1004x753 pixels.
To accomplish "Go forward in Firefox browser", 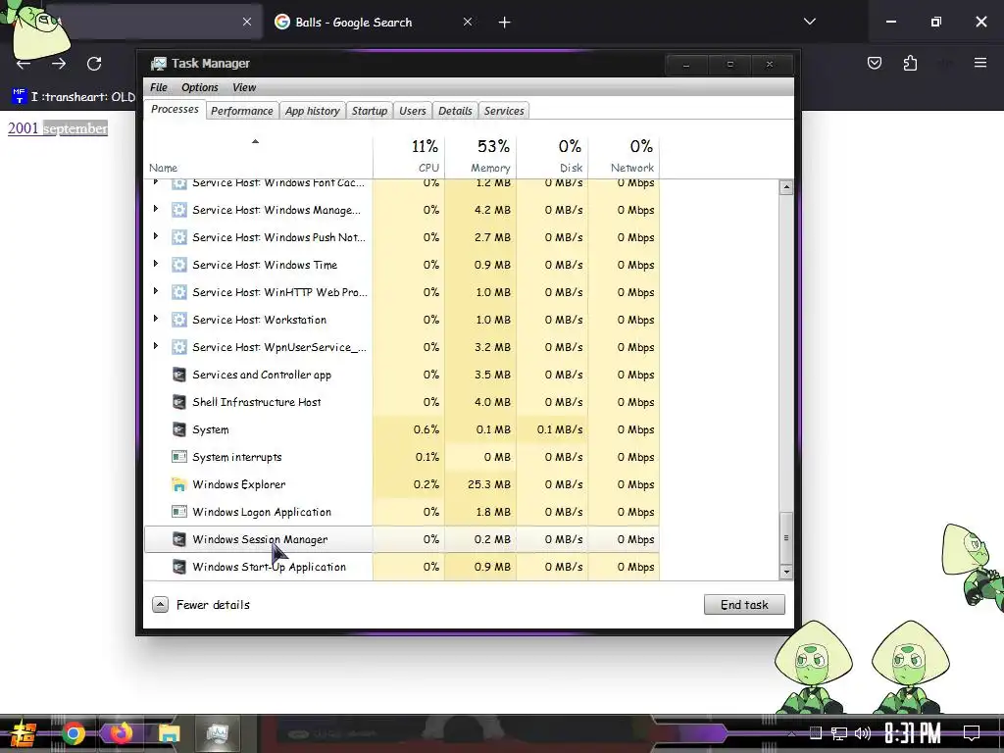I will (59, 64).
